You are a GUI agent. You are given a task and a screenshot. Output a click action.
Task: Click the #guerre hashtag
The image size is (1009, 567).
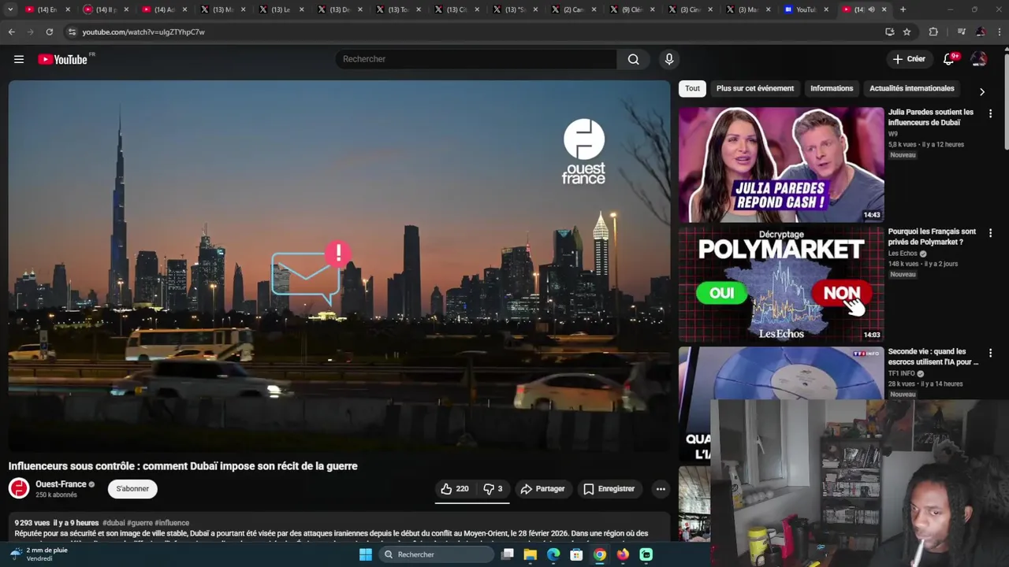tap(140, 523)
